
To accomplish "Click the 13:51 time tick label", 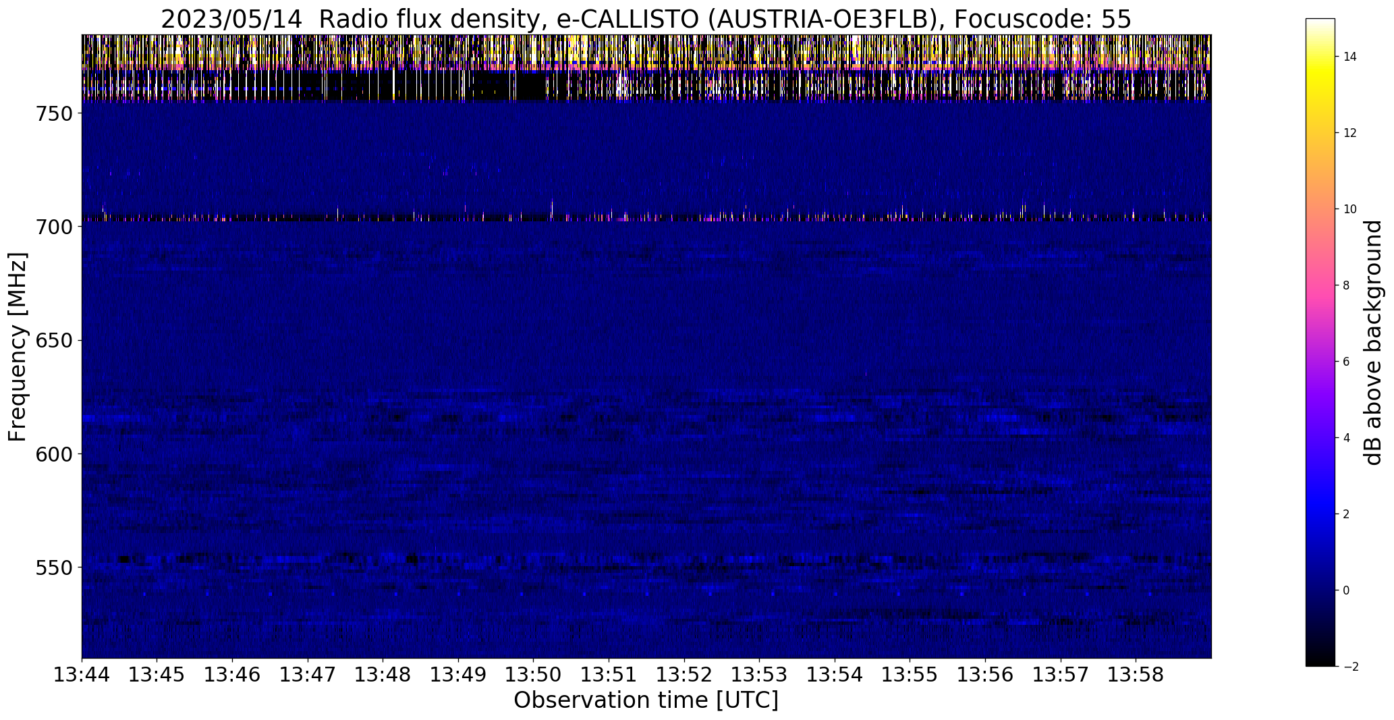I will coord(609,675).
